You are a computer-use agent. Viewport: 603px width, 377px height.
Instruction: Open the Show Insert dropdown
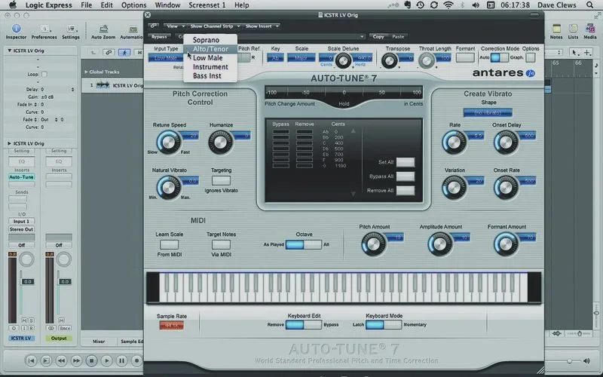point(262,26)
